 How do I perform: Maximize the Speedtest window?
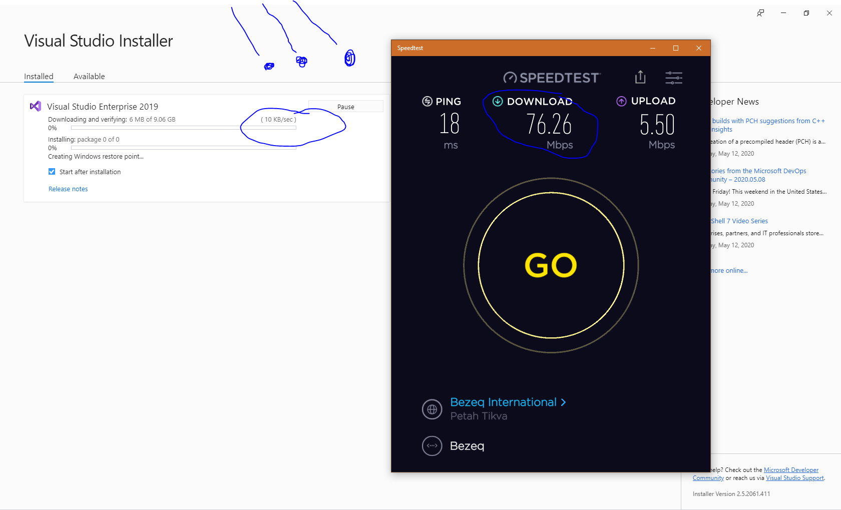tap(676, 48)
